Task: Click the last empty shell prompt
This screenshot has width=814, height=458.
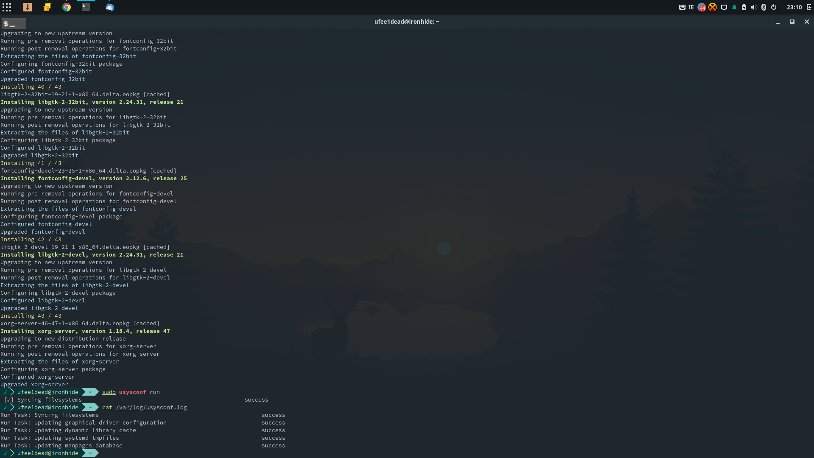Action: (x=50, y=453)
